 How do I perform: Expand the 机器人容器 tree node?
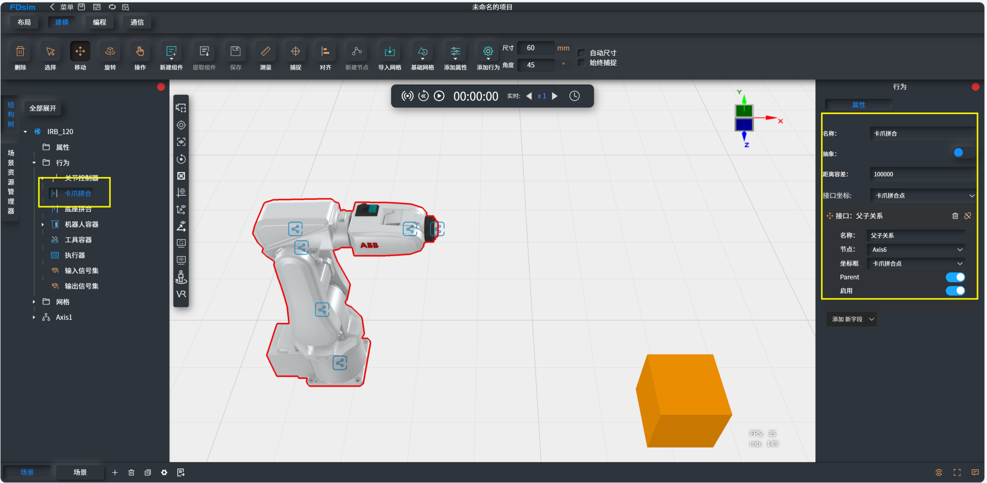[x=43, y=224]
